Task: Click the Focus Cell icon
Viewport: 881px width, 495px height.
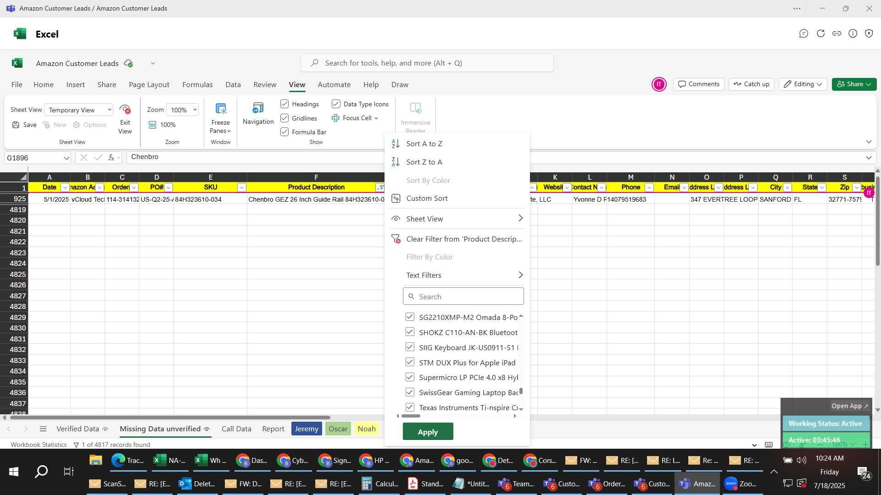Action: coord(335,118)
